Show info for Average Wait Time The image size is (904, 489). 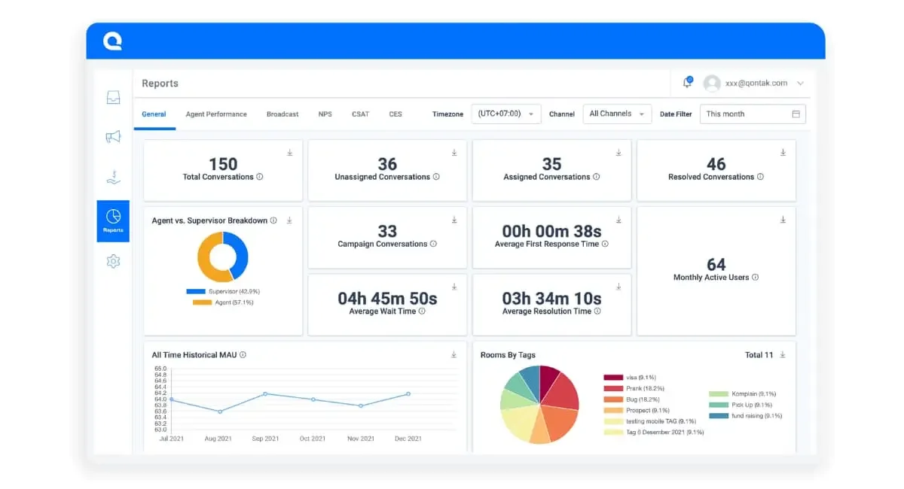pyautogui.click(x=422, y=311)
